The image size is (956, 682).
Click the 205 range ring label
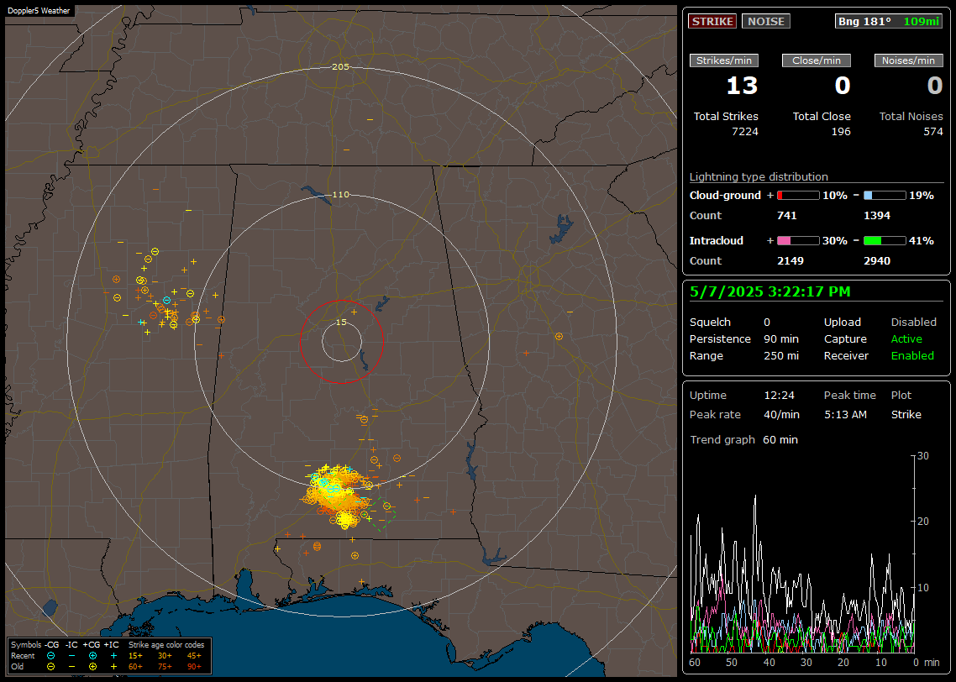pos(341,67)
